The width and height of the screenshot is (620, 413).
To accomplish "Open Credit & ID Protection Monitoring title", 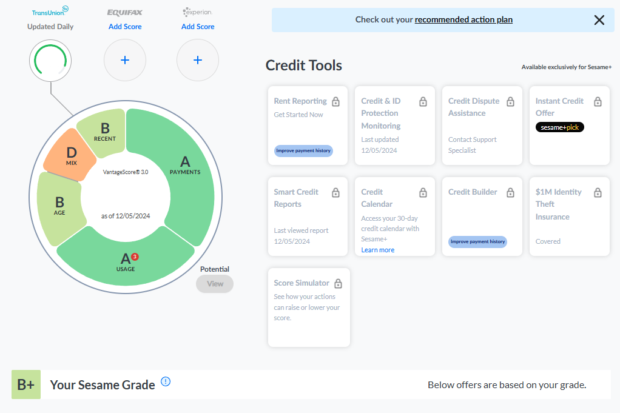I will pos(381,113).
